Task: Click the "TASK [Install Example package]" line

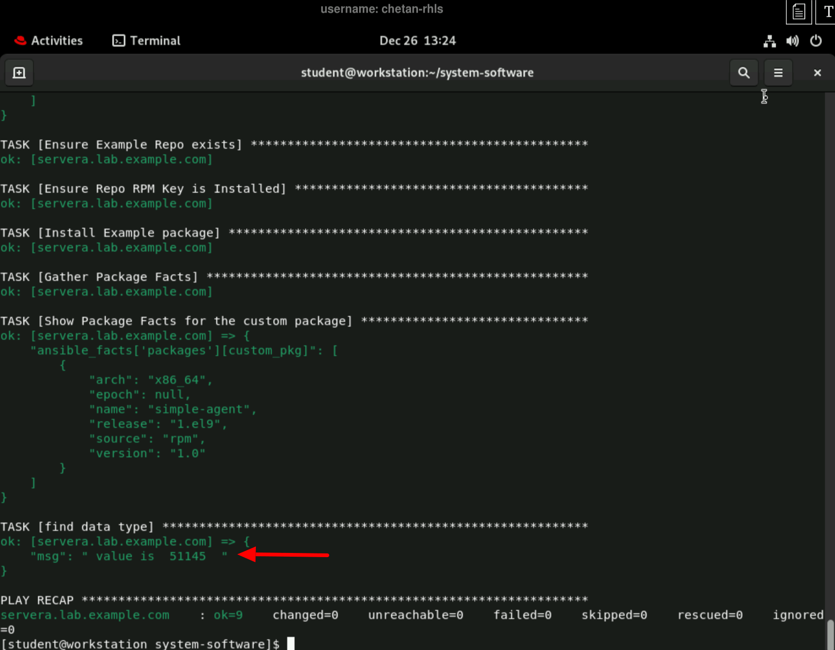Action: tap(294, 232)
